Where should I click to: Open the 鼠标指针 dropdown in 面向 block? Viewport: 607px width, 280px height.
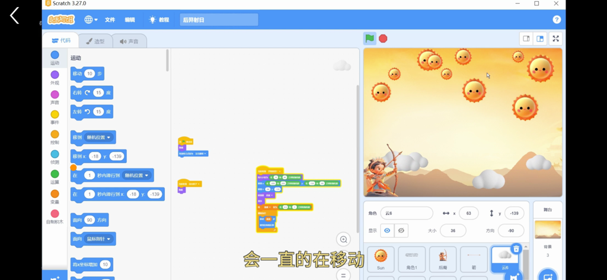(100, 239)
